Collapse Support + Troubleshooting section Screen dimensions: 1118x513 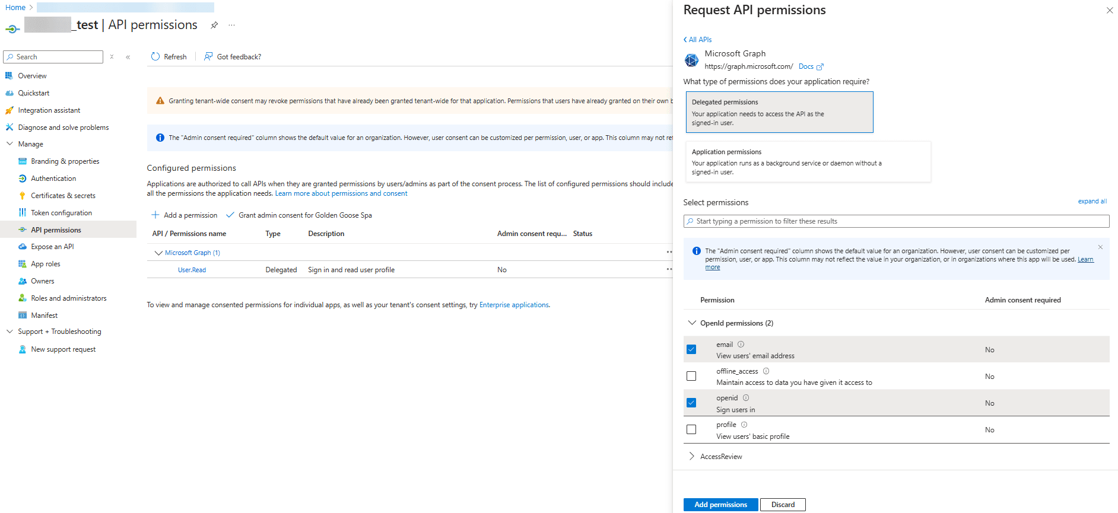pyautogui.click(x=9, y=331)
